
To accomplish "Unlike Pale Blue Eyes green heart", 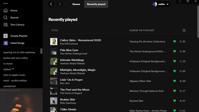I will tap(174, 51).
